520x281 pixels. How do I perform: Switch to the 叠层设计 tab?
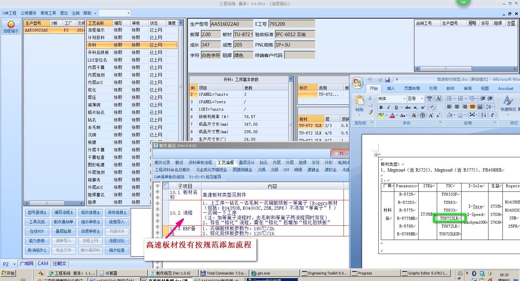[247, 162]
